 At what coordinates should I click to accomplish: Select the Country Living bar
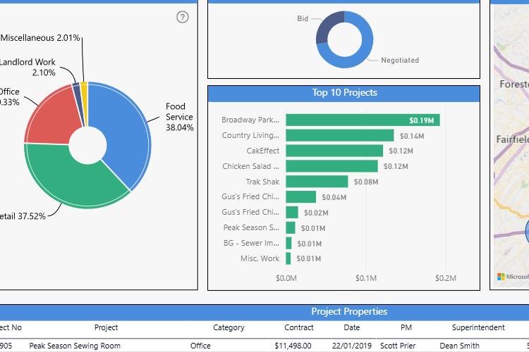[340, 135]
